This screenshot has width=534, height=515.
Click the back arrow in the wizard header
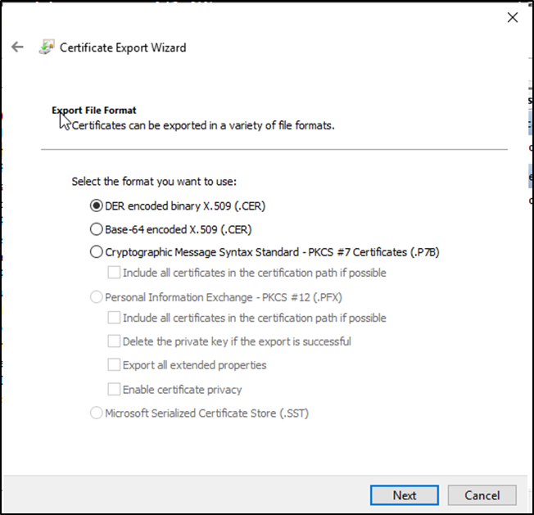[x=18, y=47]
